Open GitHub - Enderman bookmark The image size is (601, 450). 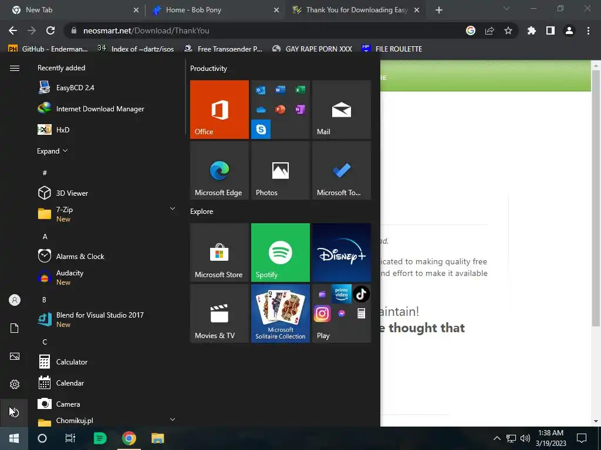click(x=48, y=49)
